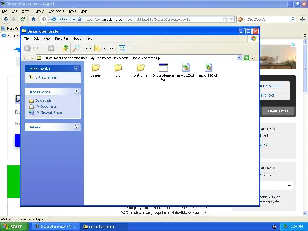Click the search magnifier icon in Mypal
The width and height of the screenshot is (308, 231).
point(292,19)
